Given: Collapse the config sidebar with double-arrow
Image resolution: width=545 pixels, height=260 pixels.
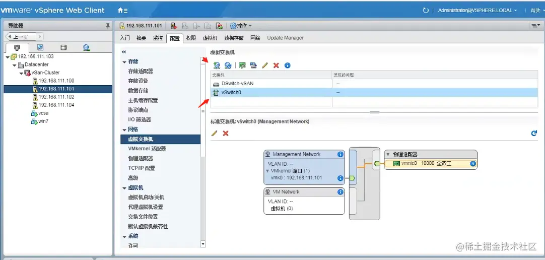Looking at the screenshot, I should tap(123, 52).
